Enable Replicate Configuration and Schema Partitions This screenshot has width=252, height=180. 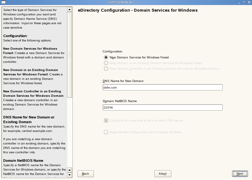point(106,132)
